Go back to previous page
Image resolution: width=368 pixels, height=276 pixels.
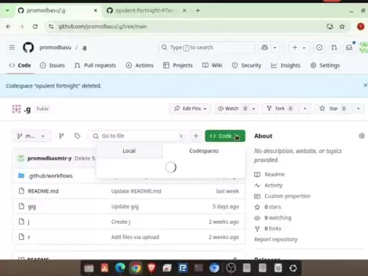8,26
